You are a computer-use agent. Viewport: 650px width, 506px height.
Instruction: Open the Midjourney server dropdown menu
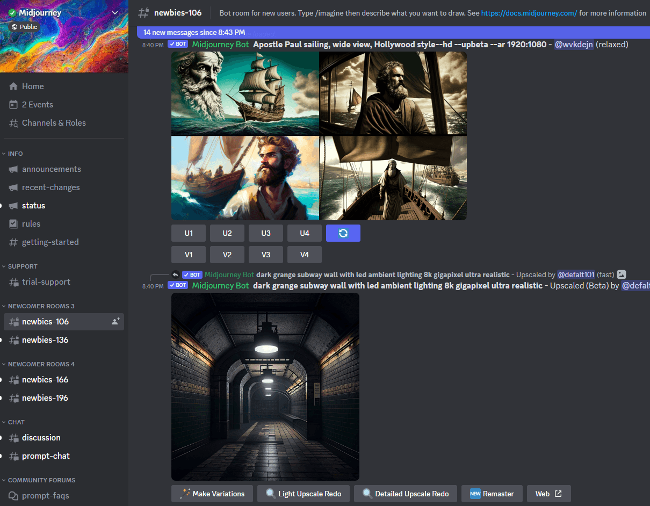click(114, 13)
